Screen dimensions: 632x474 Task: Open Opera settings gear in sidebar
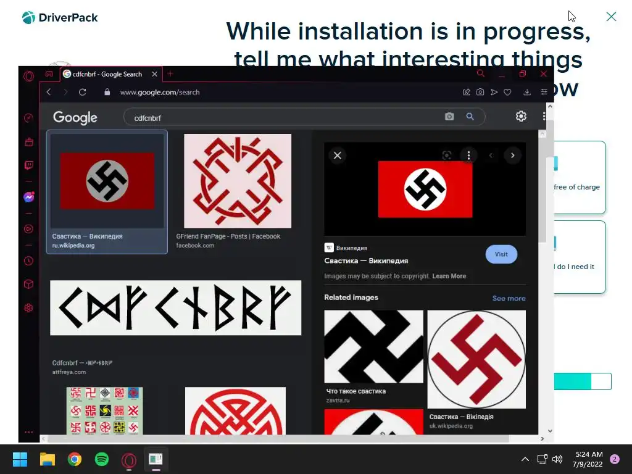tap(28, 308)
